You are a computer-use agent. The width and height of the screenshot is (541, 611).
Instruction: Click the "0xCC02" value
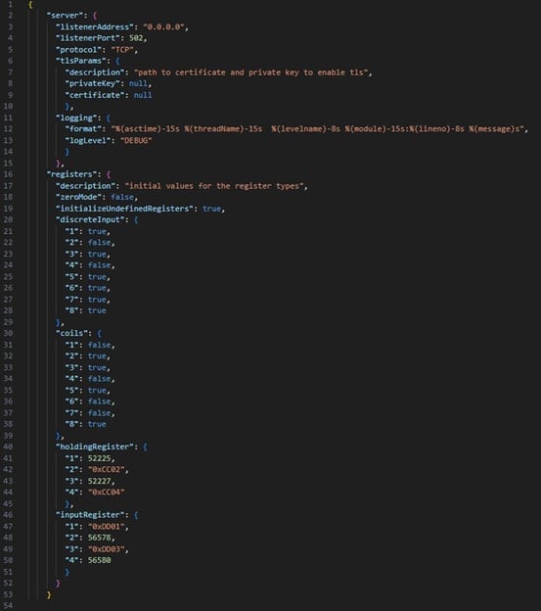pyautogui.click(x=107, y=470)
